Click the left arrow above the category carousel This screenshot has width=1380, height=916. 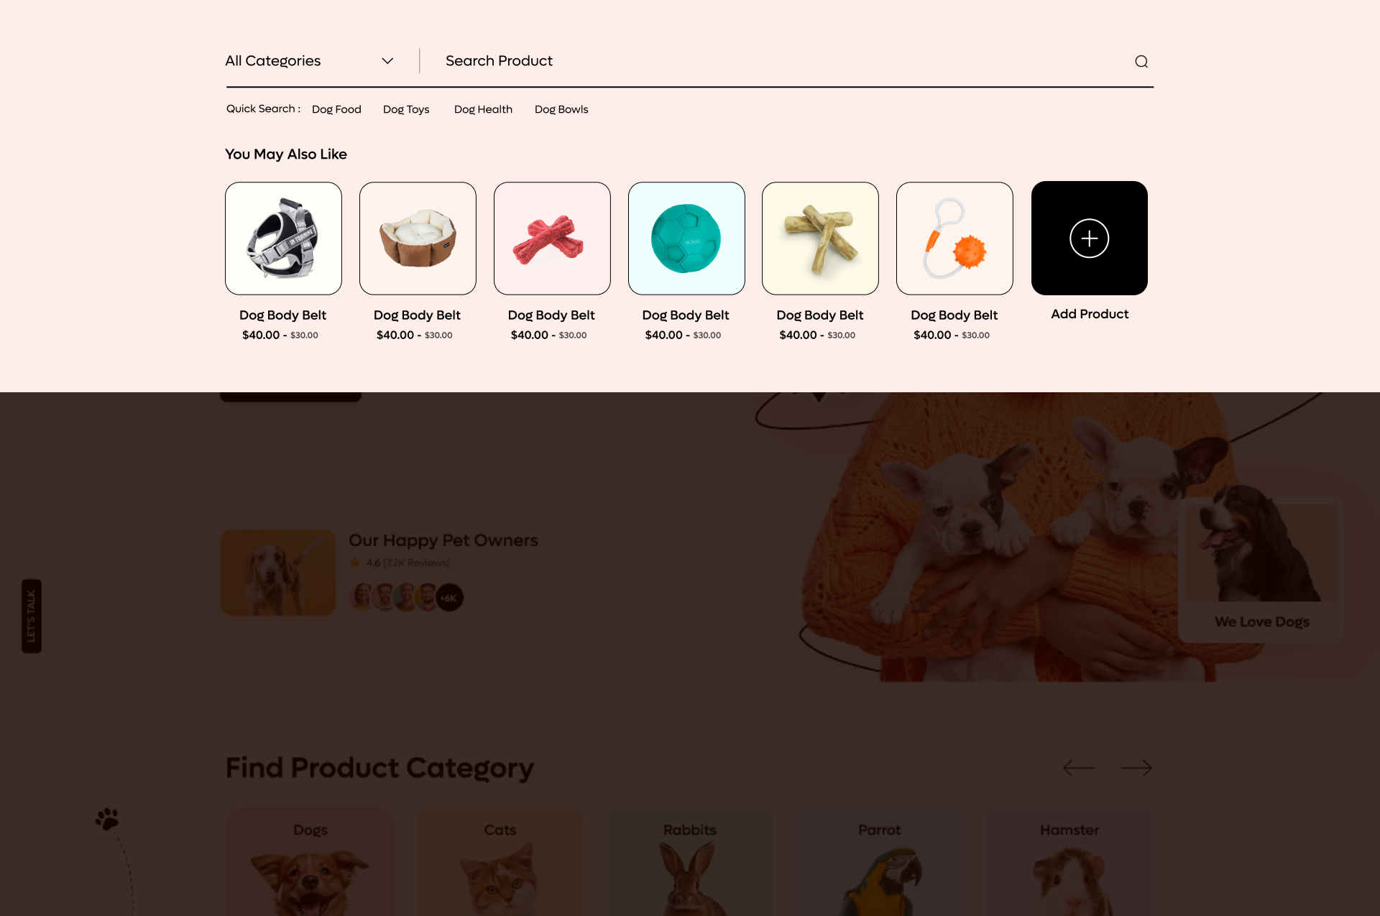1077,767
